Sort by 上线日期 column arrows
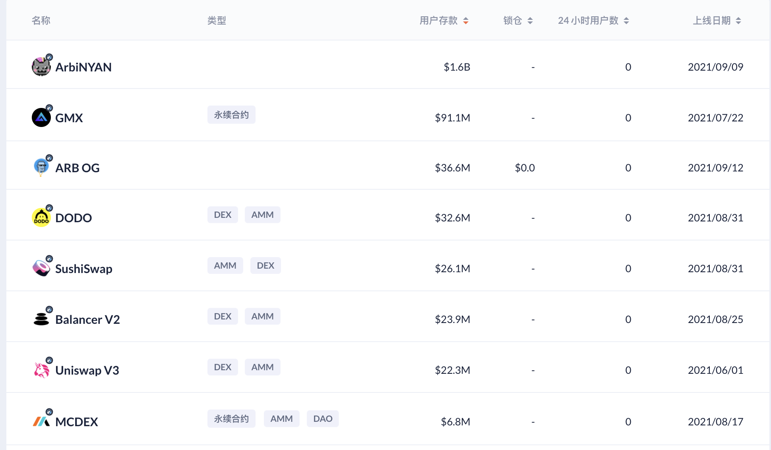 coord(738,21)
